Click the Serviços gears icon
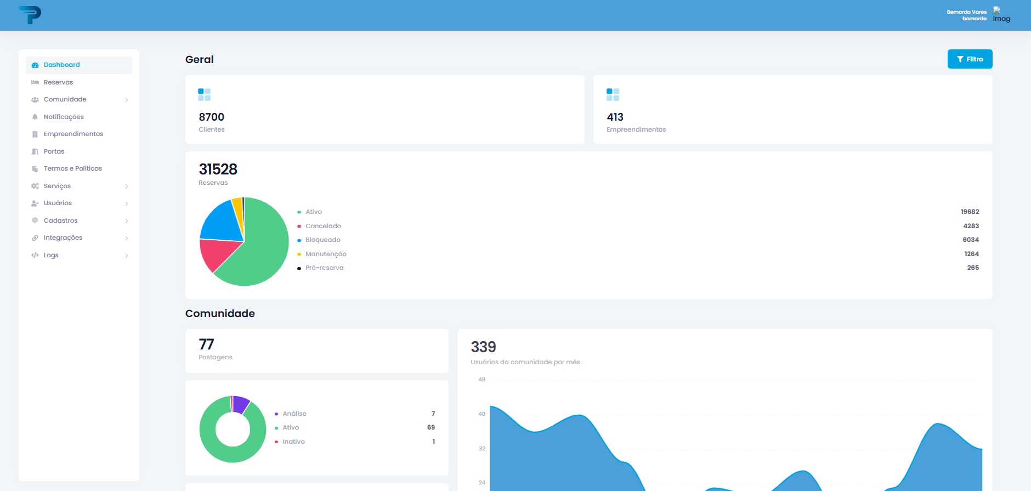 (35, 186)
